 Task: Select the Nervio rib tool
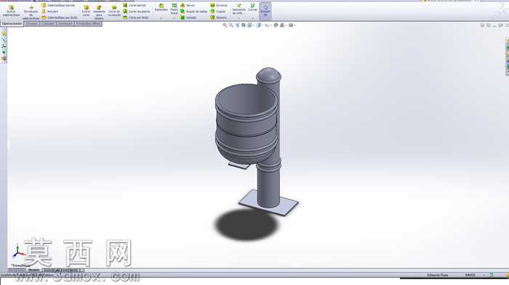(188, 6)
